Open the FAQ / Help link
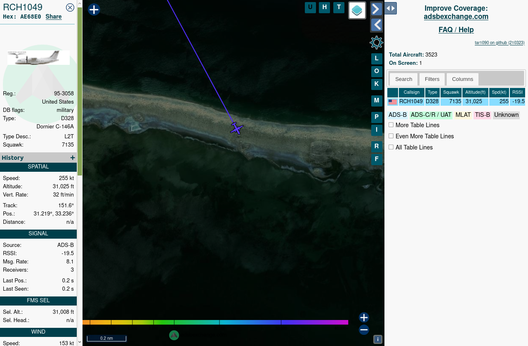The image size is (528, 346). [x=456, y=30]
